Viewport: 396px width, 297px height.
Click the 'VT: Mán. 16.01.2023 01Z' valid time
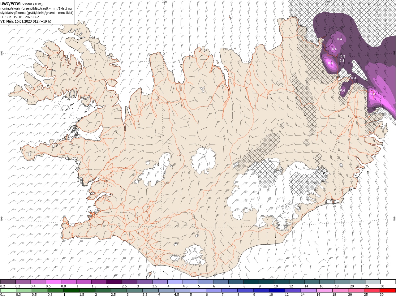click(x=19, y=21)
